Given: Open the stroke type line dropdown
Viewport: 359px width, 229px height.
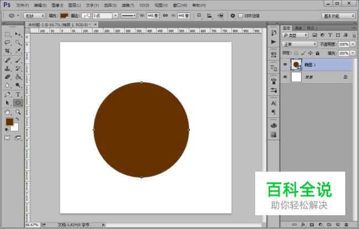Looking at the screenshot, I should click(x=128, y=15).
